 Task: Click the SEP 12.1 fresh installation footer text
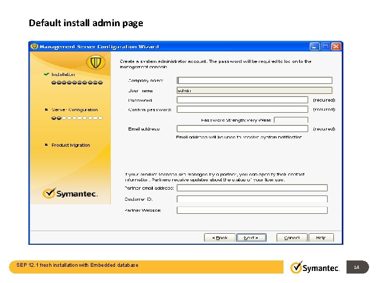pyautogui.click(x=77, y=265)
